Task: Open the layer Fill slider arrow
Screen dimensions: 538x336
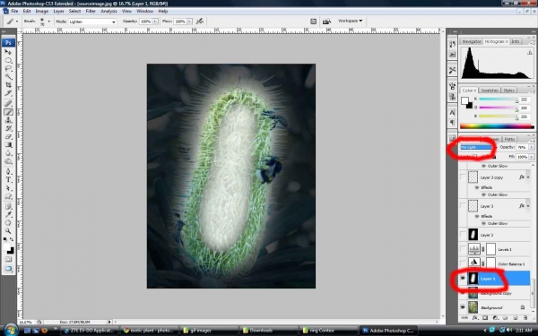Action: pyautogui.click(x=532, y=157)
